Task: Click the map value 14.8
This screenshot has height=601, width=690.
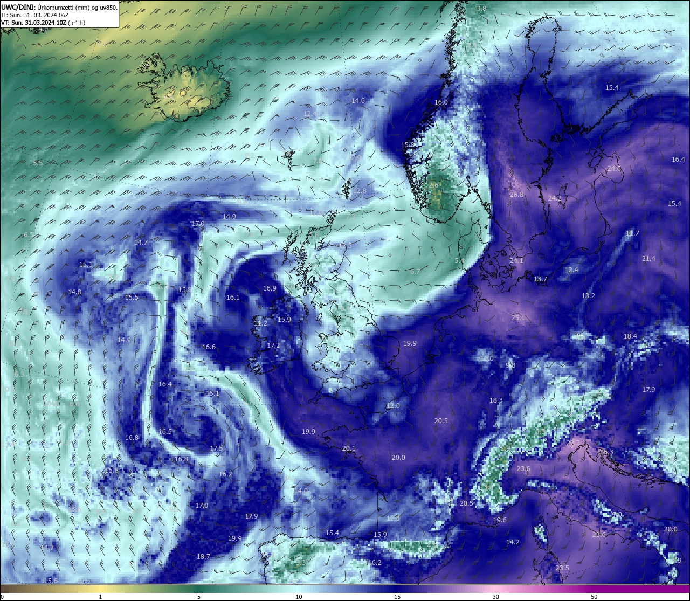Action: (x=74, y=292)
